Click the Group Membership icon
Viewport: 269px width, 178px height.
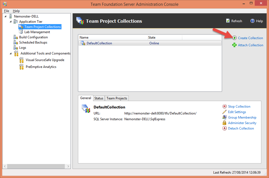pos(225,117)
